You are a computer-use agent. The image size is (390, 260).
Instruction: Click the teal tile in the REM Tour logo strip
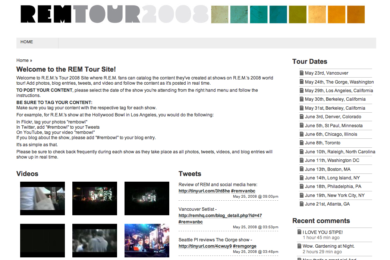click(258, 14)
